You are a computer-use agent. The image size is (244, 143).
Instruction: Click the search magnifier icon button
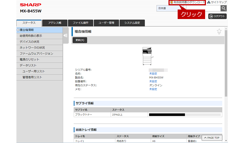[x=223, y=8]
